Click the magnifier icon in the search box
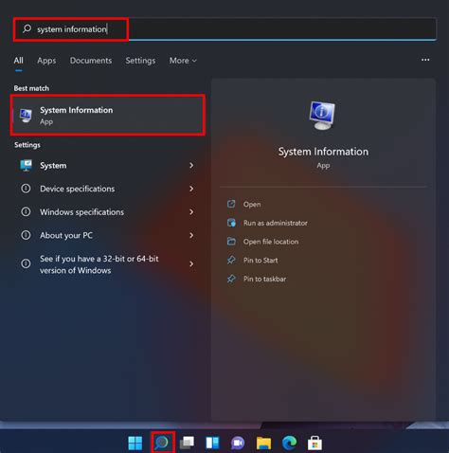This screenshot has height=453, width=449. tap(27, 28)
